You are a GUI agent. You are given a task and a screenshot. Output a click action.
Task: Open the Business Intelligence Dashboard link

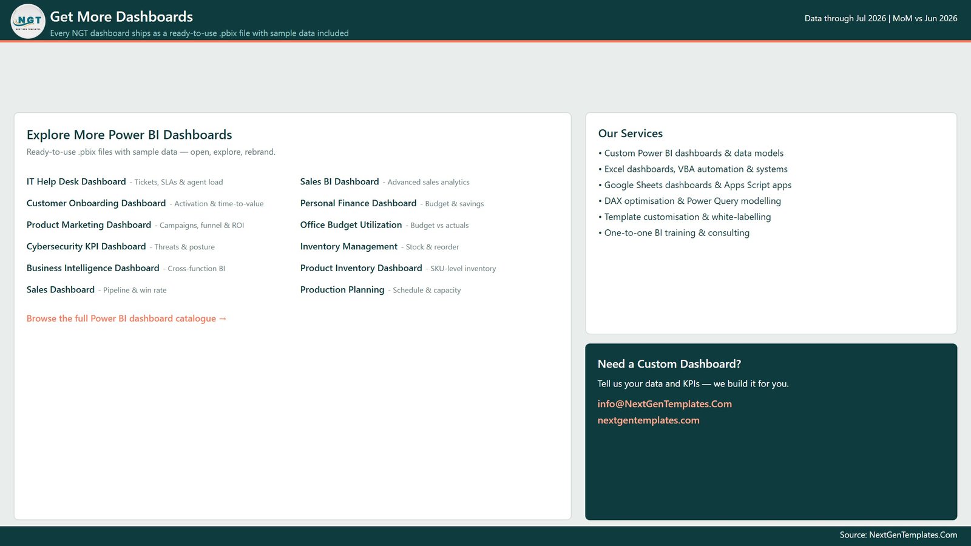point(93,268)
